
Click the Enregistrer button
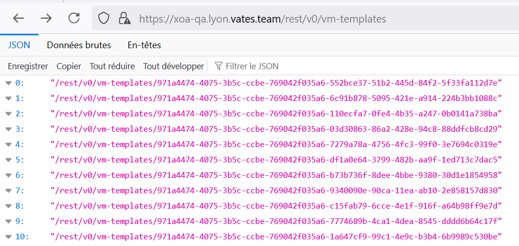28,66
